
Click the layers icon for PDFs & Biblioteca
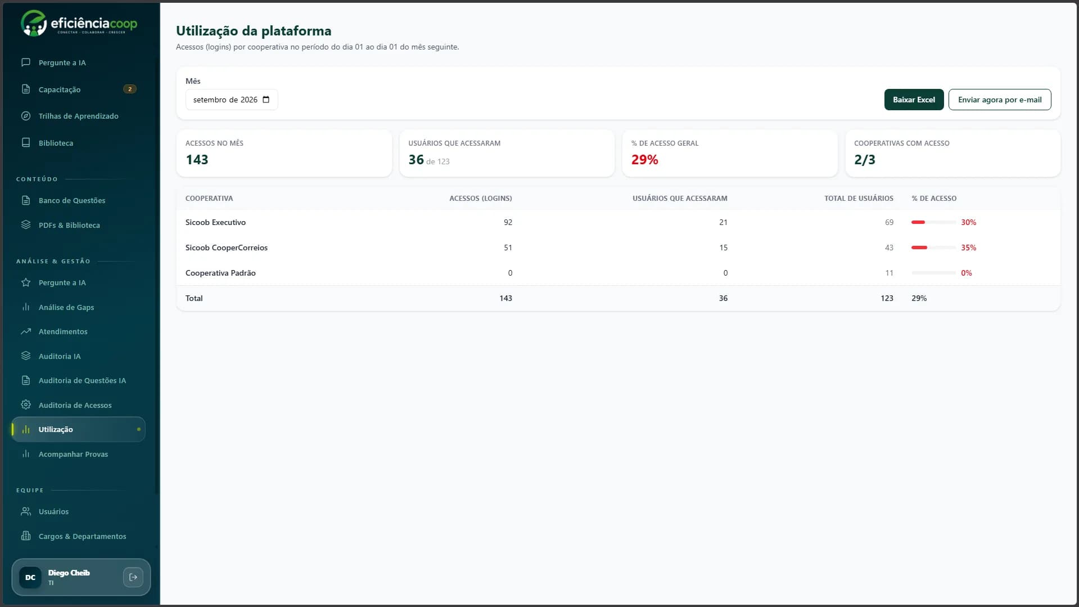click(x=26, y=225)
